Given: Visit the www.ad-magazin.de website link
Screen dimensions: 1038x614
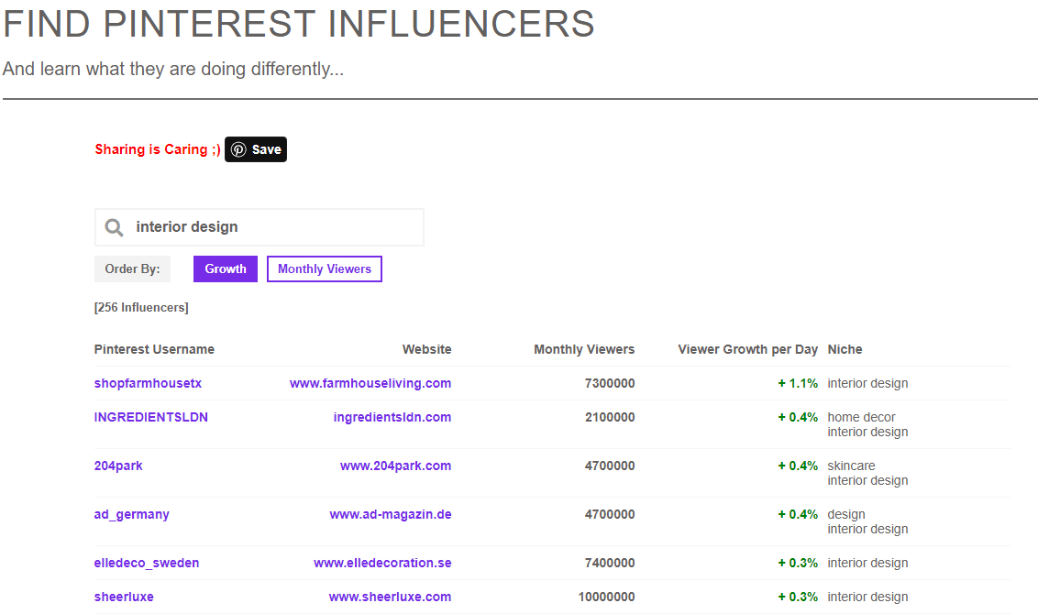Looking at the screenshot, I should (391, 514).
